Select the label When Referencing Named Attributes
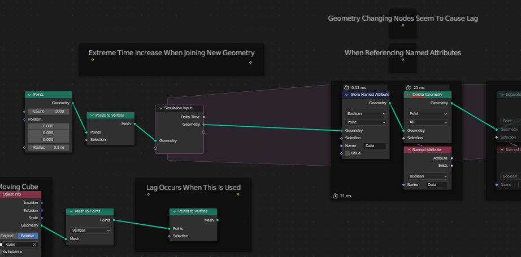521x257 pixels. [403, 53]
